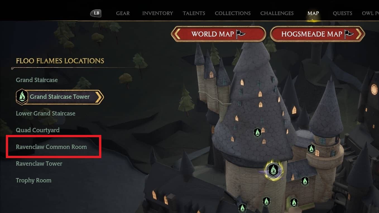379x213 pixels.
Task: Click the left arrow on World Map button
Action: 176,34
